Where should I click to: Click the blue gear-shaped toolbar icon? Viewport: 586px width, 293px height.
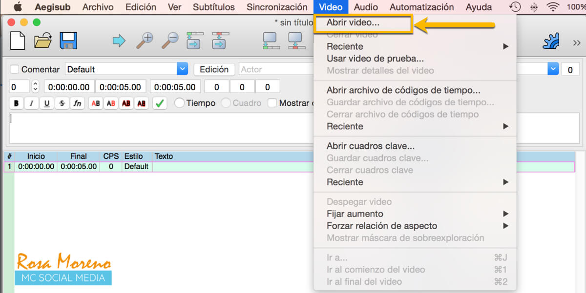[x=551, y=41]
